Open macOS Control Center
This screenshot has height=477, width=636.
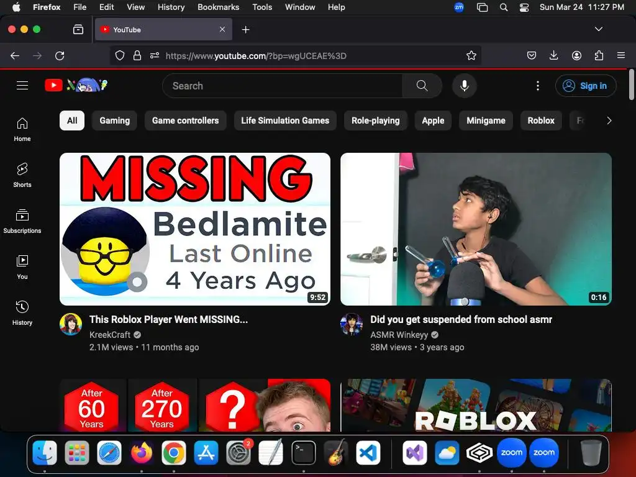(524, 7)
